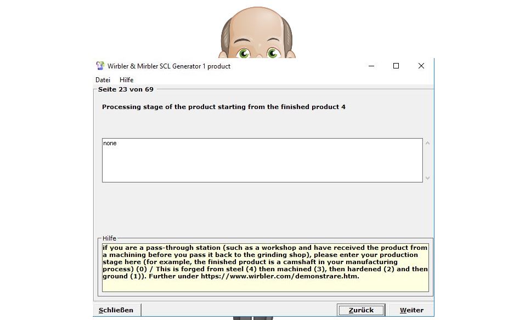The image size is (525, 320).
Task: Close the window with the X icon
Action: 421,66
